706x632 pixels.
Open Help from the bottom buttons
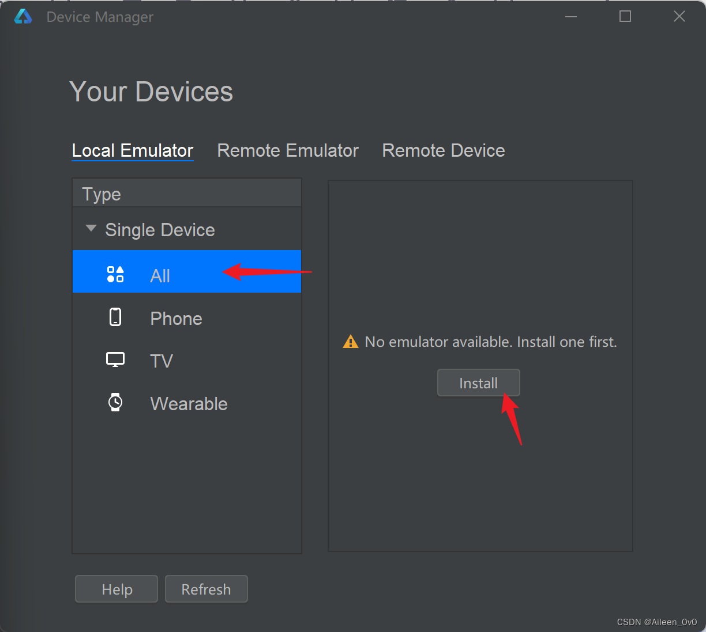click(x=117, y=589)
